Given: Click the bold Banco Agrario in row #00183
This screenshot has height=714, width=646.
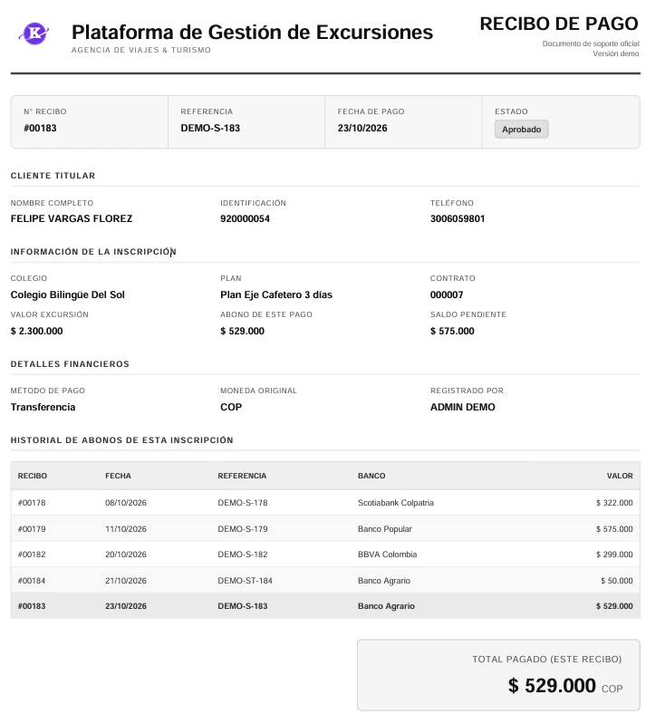Looking at the screenshot, I should [x=386, y=606].
